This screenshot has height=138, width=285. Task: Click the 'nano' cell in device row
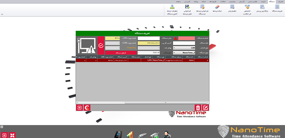tap(188, 60)
